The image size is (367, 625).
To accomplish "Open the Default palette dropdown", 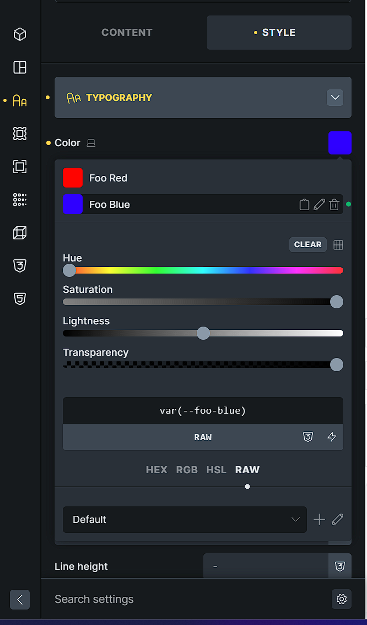I will coord(185,520).
